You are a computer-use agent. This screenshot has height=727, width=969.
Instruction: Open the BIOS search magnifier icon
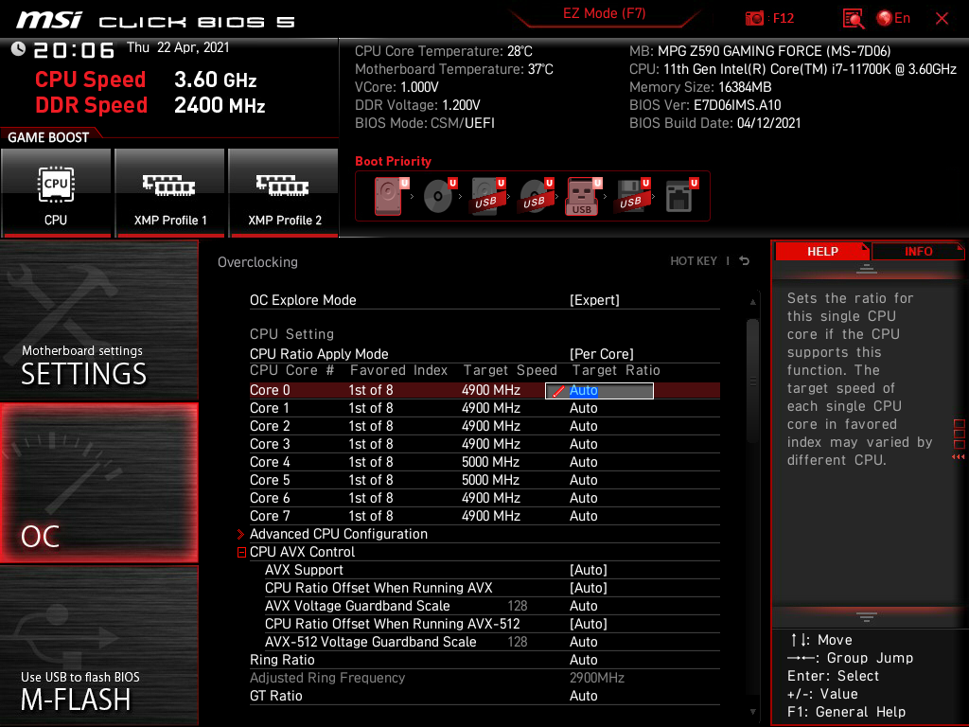[x=853, y=19]
